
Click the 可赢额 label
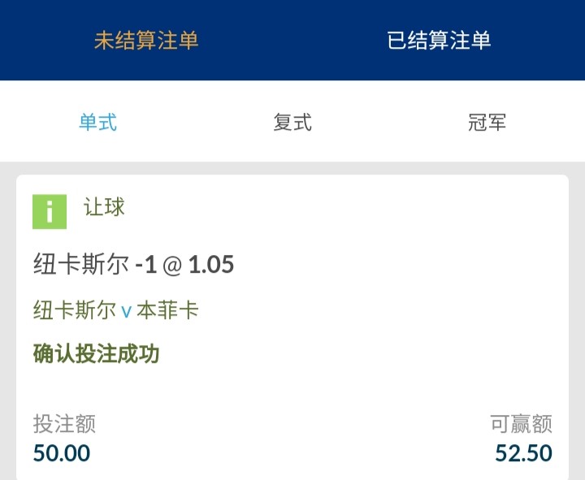coord(521,423)
